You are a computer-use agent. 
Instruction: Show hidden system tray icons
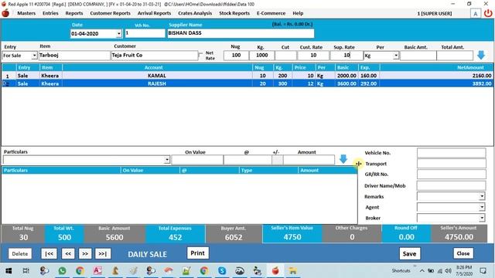tap(422, 271)
